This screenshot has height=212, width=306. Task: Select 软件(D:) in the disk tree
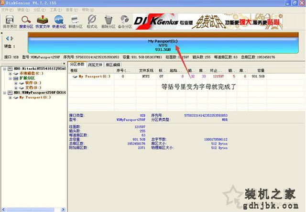click(33, 83)
